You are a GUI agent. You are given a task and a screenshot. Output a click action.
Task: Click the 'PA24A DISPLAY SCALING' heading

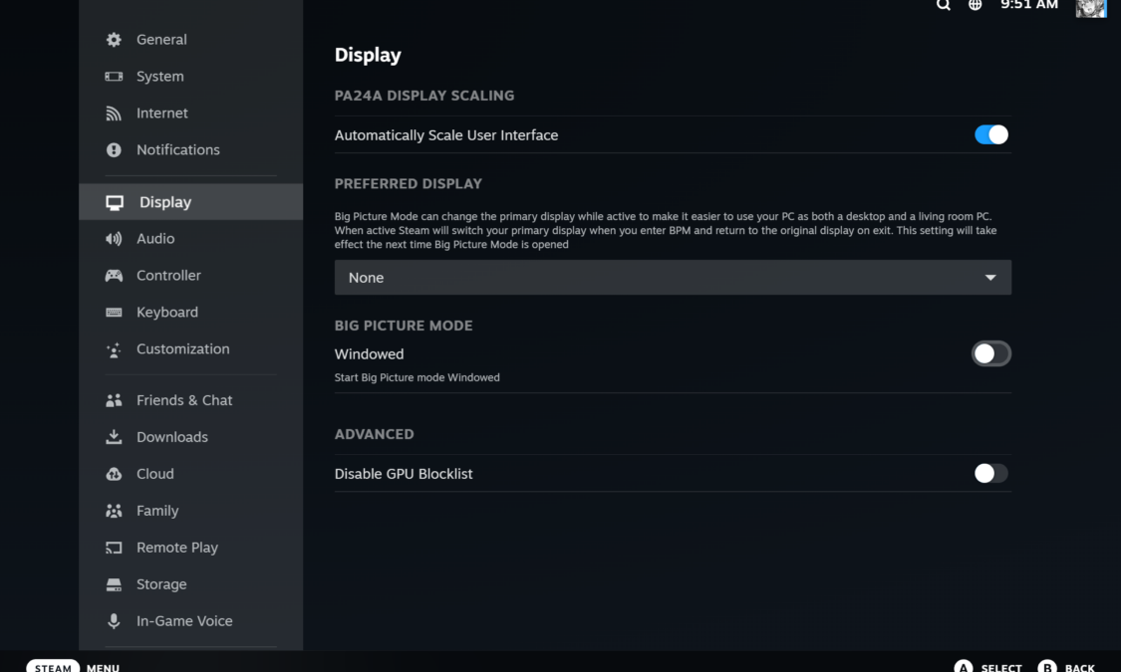click(423, 96)
